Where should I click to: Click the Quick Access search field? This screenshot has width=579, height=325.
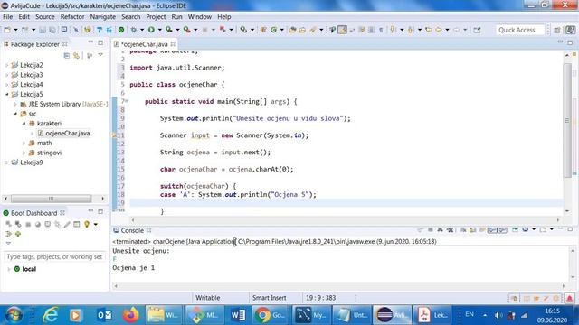coord(520,30)
